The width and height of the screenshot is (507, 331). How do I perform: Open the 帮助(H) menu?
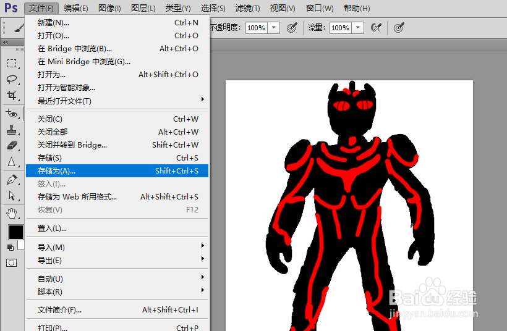(357, 8)
